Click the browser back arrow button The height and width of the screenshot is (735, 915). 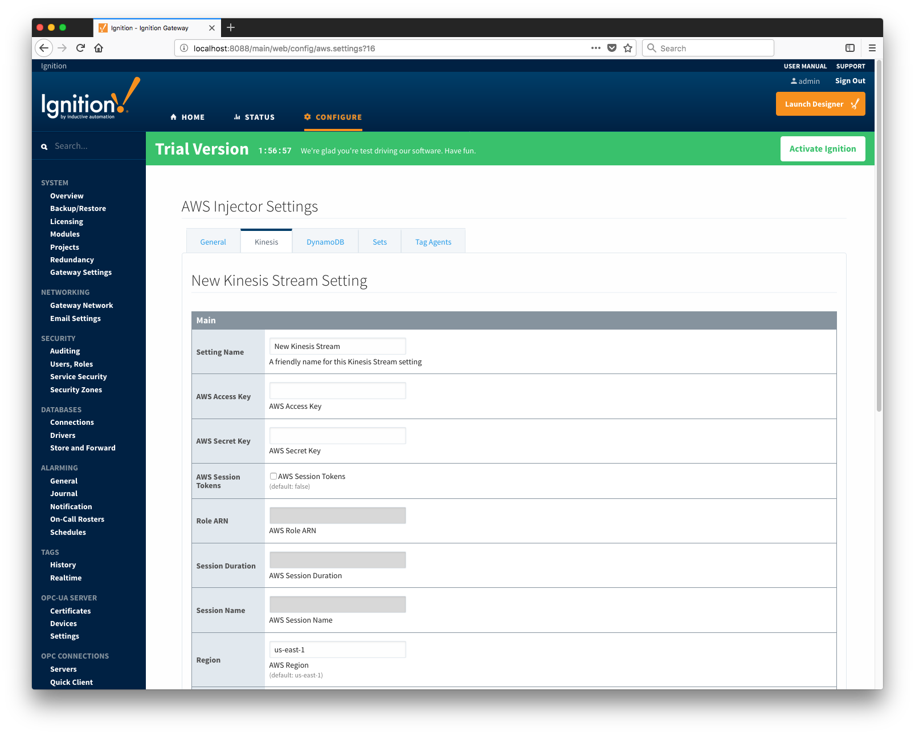tap(44, 48)
